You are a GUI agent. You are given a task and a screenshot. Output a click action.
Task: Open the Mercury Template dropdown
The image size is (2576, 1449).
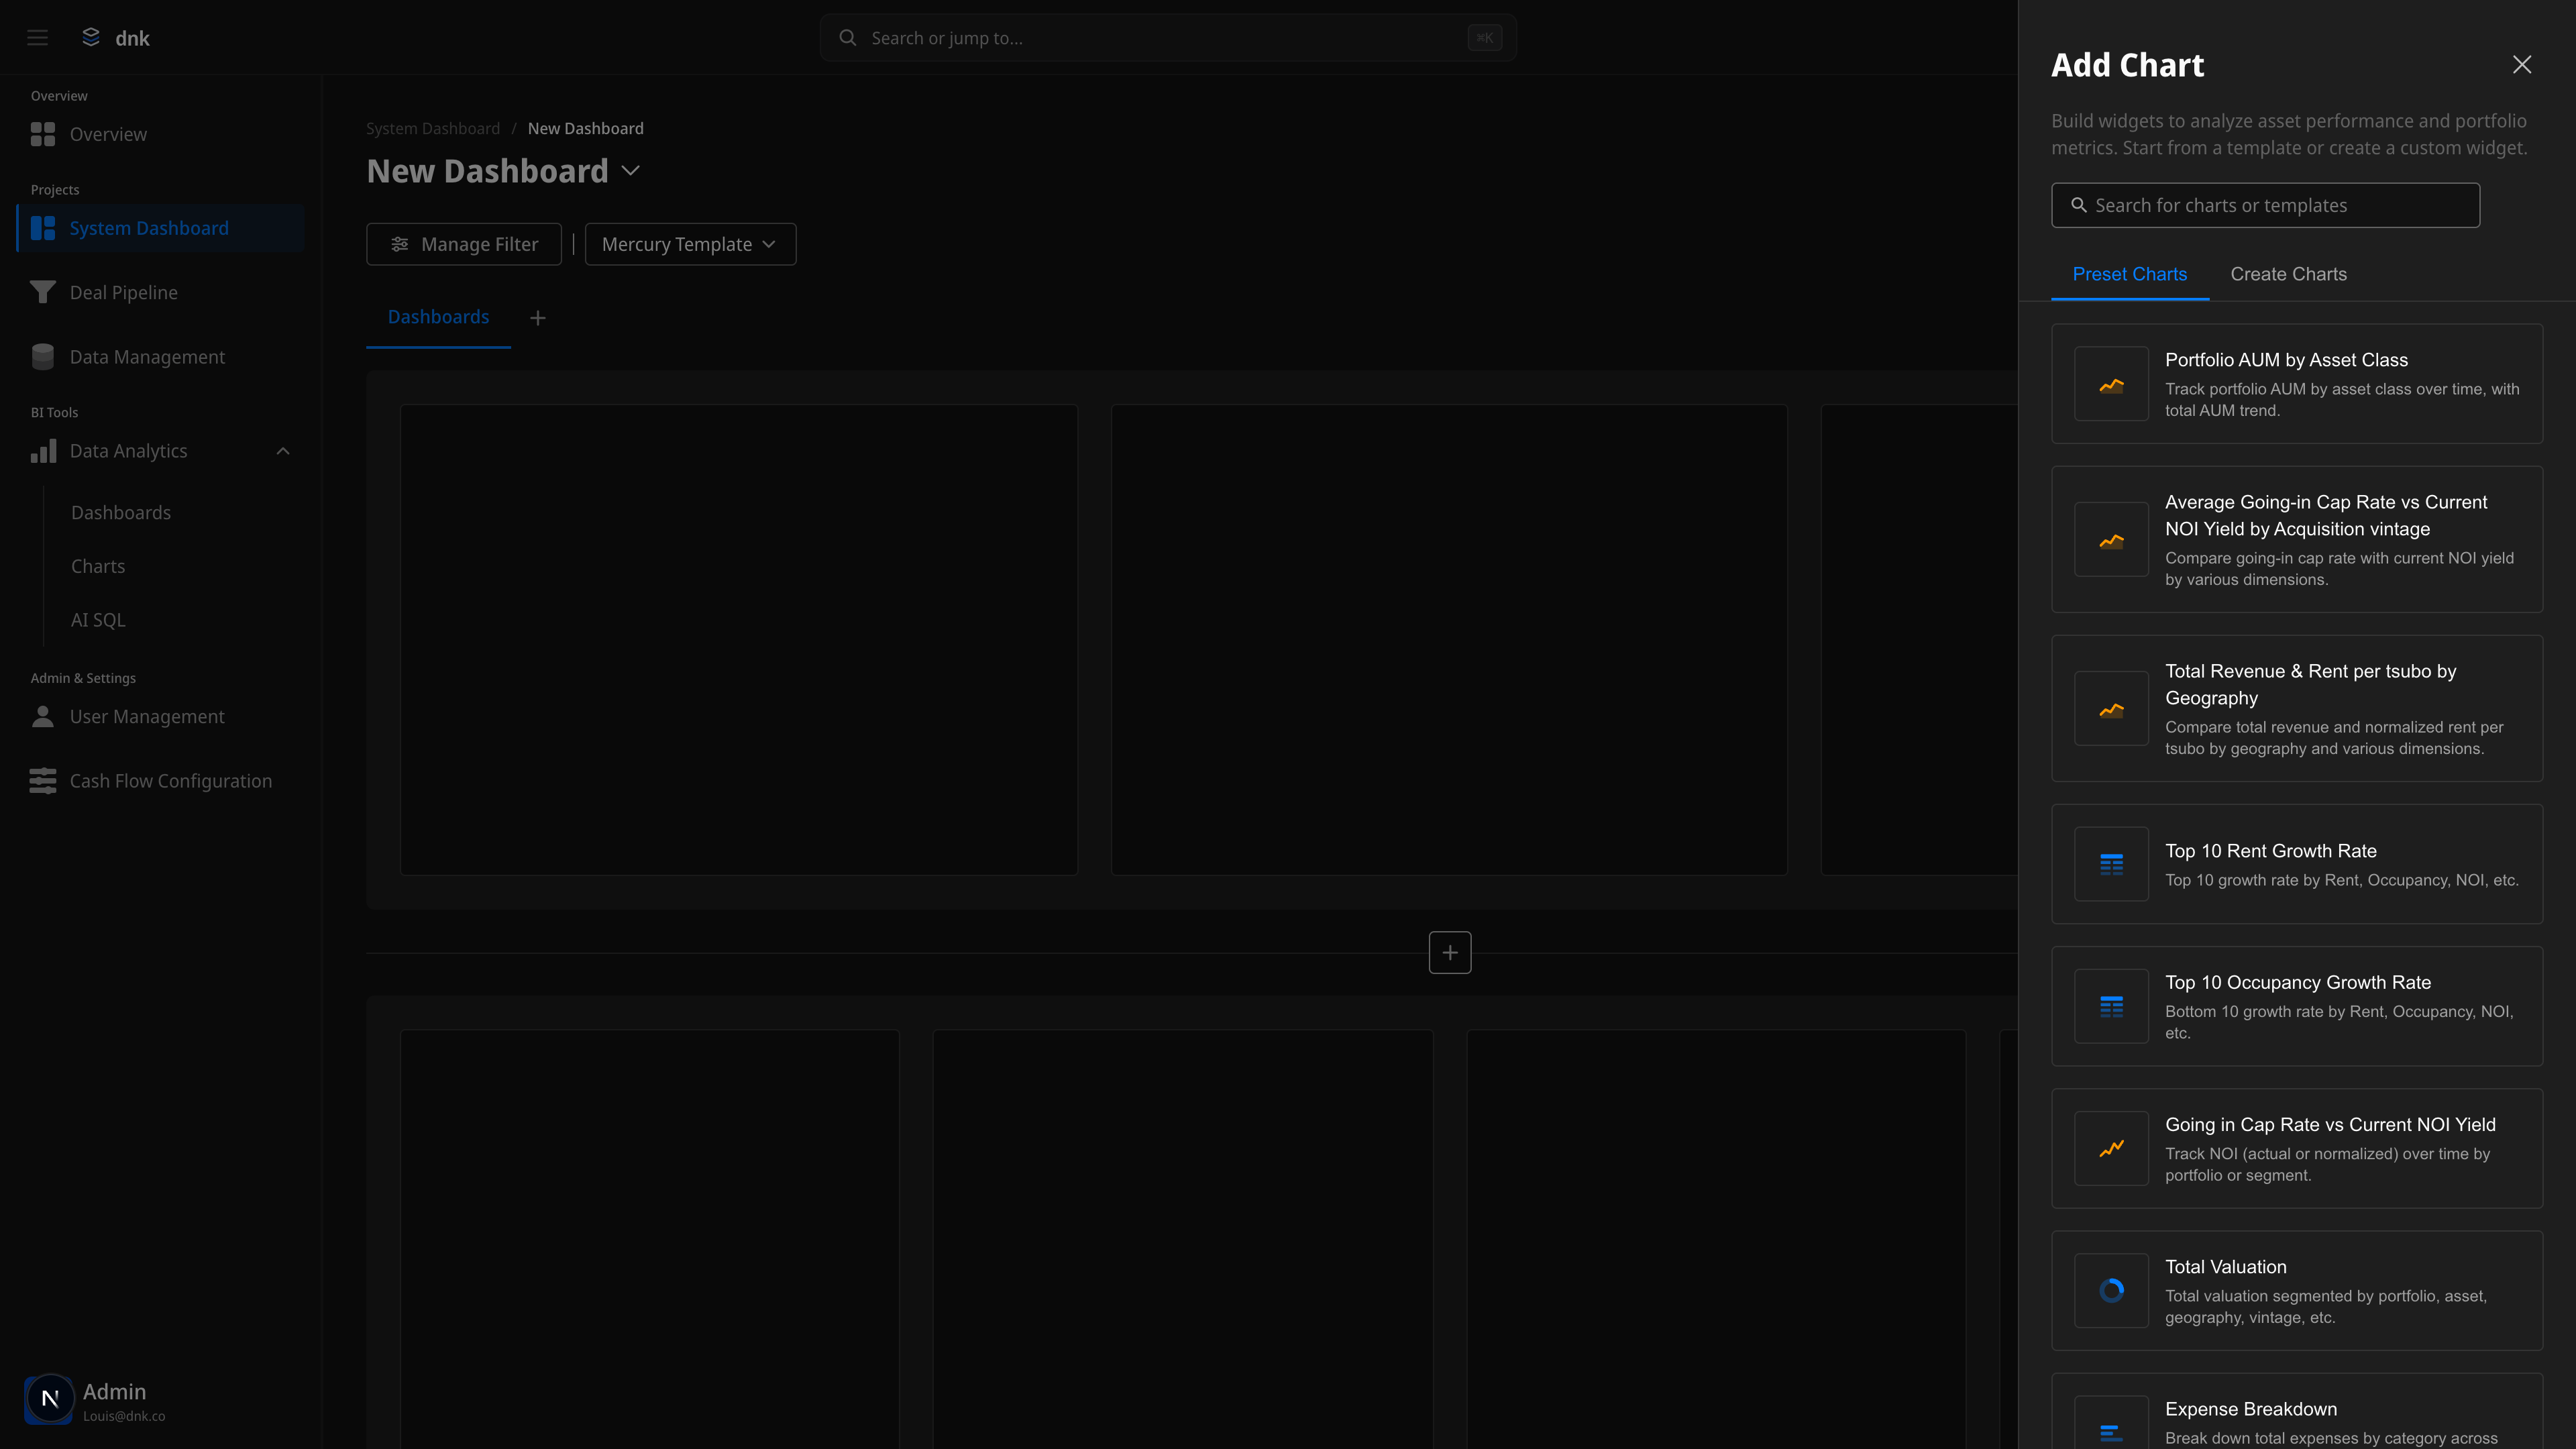[x=690, y=244]
